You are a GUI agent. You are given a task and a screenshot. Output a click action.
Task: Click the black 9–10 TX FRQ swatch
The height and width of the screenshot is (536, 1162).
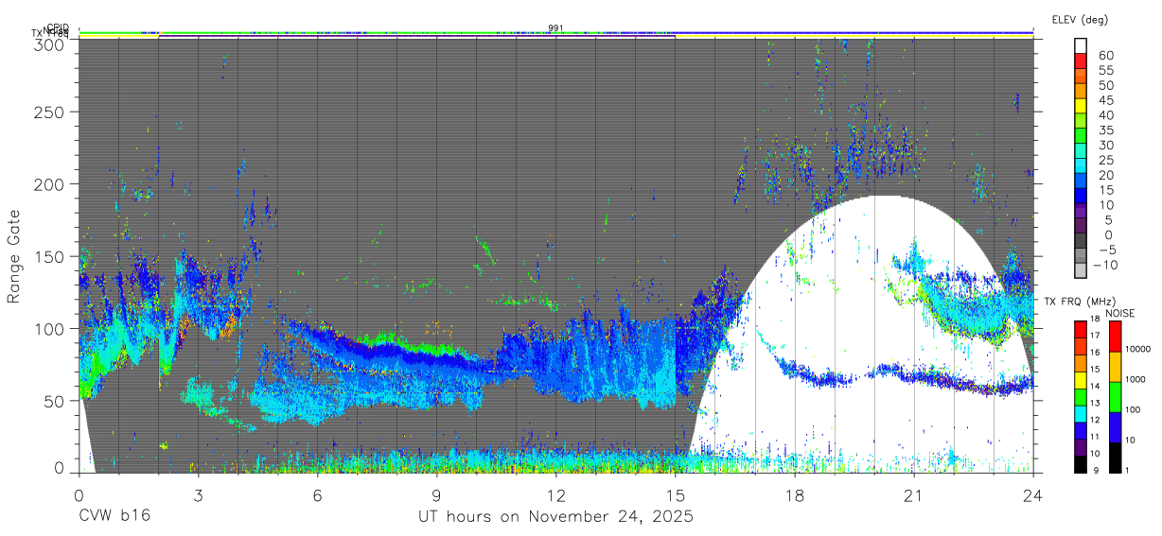click(1082, 464)
